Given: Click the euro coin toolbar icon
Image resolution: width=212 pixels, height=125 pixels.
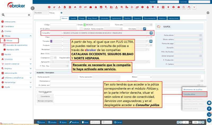Looking at the screenshot, I should [143, 7].
